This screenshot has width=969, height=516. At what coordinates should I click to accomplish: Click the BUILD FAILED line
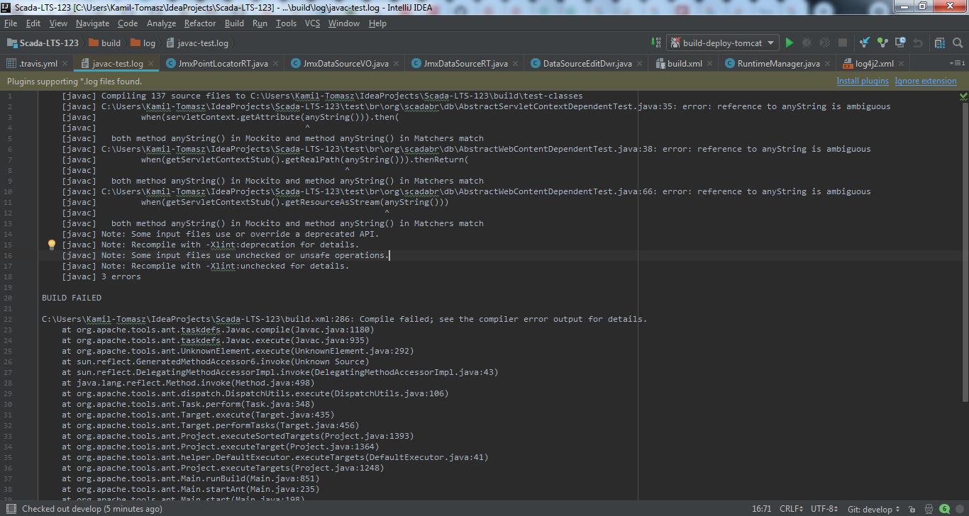coord(72,298)
